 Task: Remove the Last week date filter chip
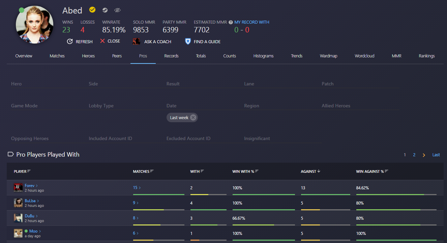point(193,117)
